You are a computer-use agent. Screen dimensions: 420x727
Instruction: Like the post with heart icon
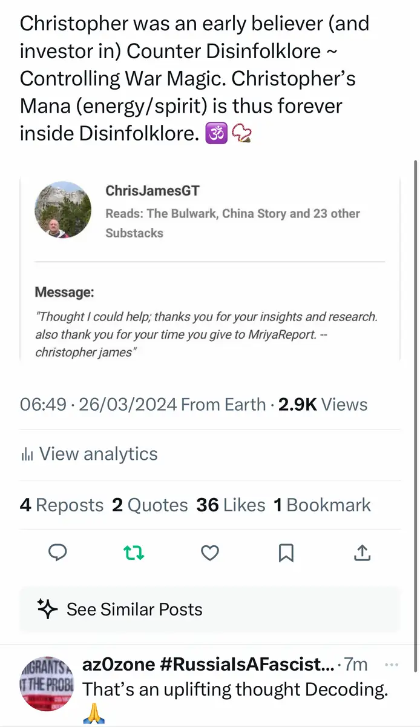[x=209, y=553]
